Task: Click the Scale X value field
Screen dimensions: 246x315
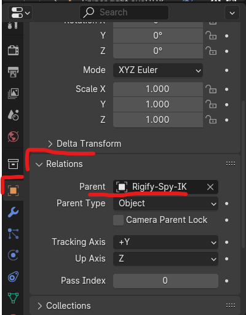Action: (158, 89)
